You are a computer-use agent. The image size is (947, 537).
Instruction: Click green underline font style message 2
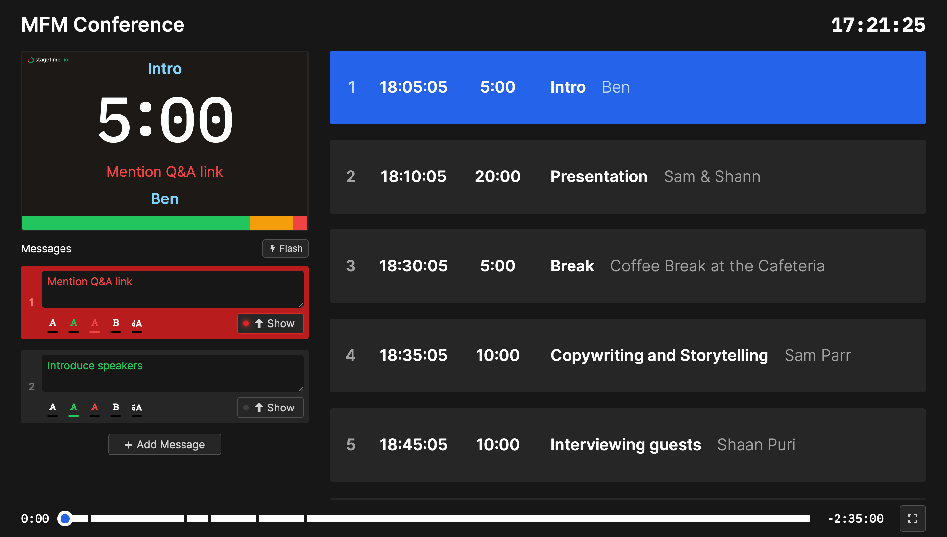(74, 408)
